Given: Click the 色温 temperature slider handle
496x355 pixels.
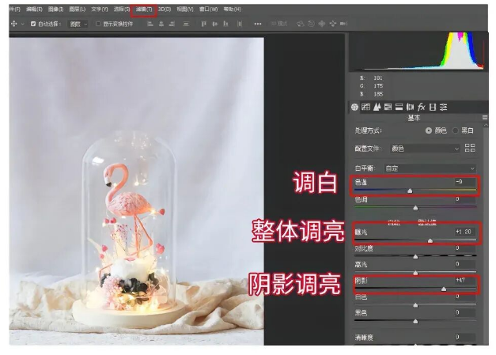Looking at the screenshot, I should coord(410,191).
